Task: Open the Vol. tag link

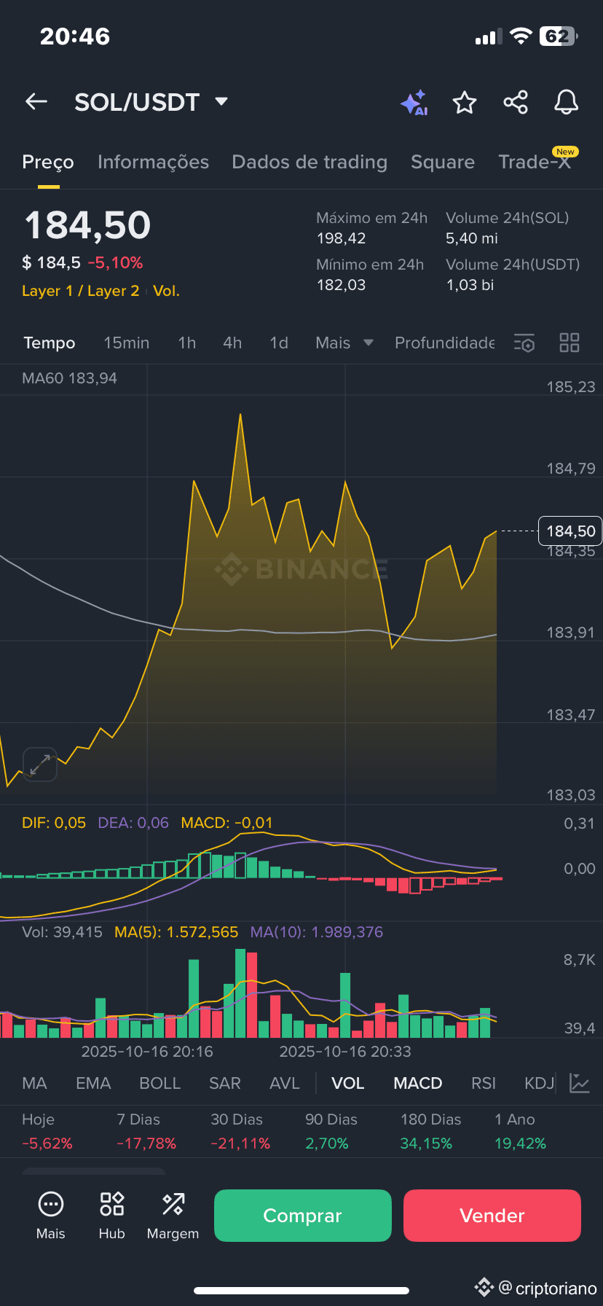Action: tap(166, 291)
